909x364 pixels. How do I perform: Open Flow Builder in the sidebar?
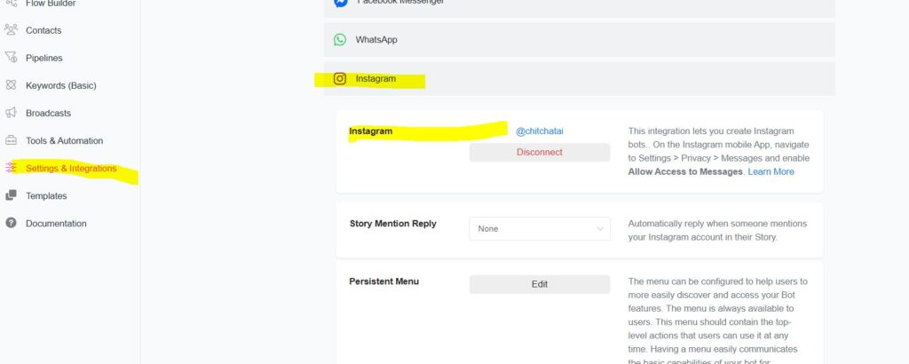tap(51, 4)
